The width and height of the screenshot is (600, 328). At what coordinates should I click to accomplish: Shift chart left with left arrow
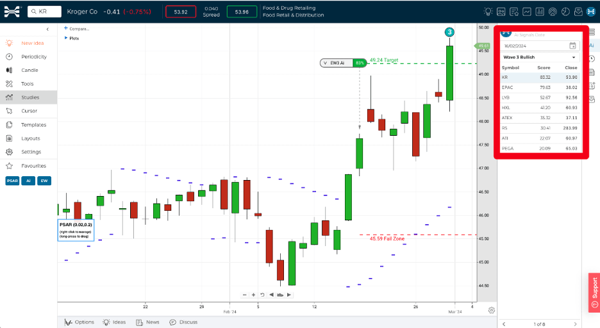pyautogui.click(x=271, y=295)
